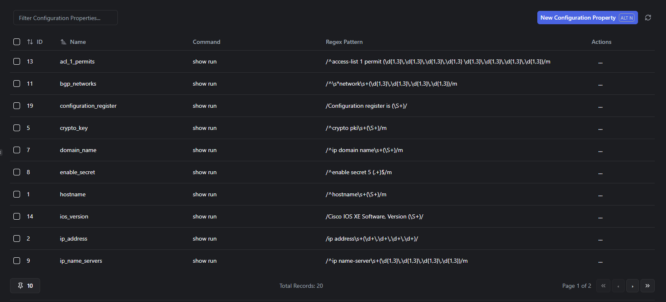Expand actions menu for crypto_key row
The height and width of the screenshot is (302, 666).
600,128
